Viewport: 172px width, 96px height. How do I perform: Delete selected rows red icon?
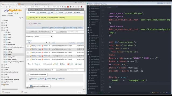(x=68, y=64)
